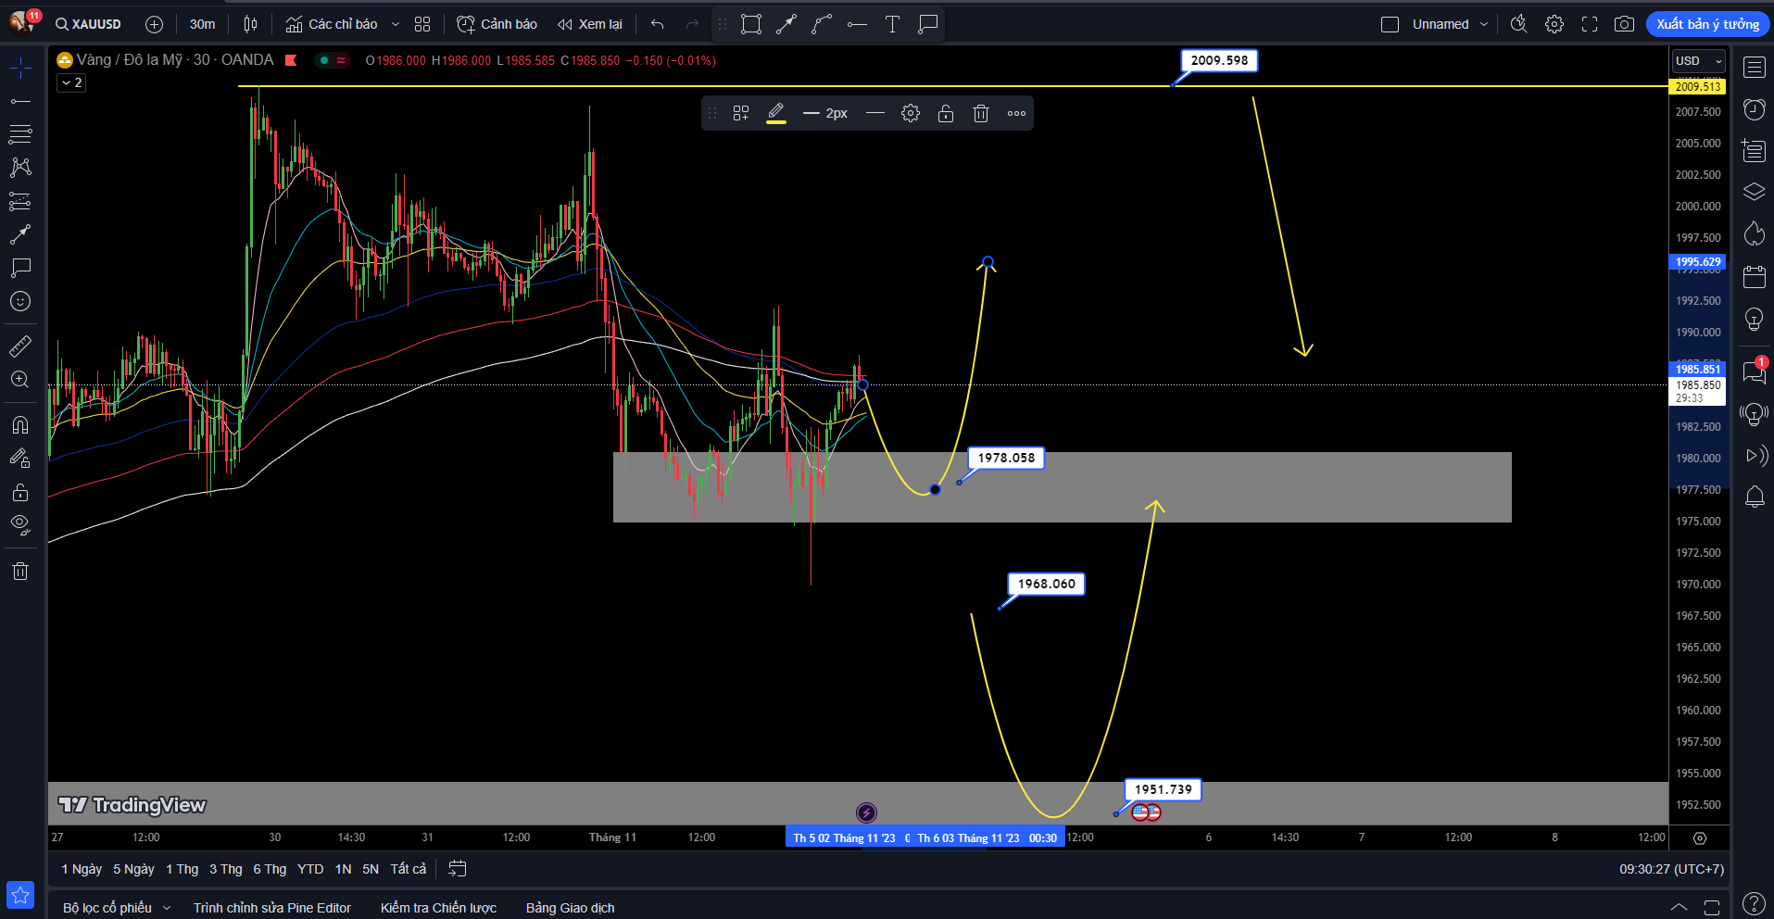
Task: Select the text annotation tool
Action: (892, 24)
